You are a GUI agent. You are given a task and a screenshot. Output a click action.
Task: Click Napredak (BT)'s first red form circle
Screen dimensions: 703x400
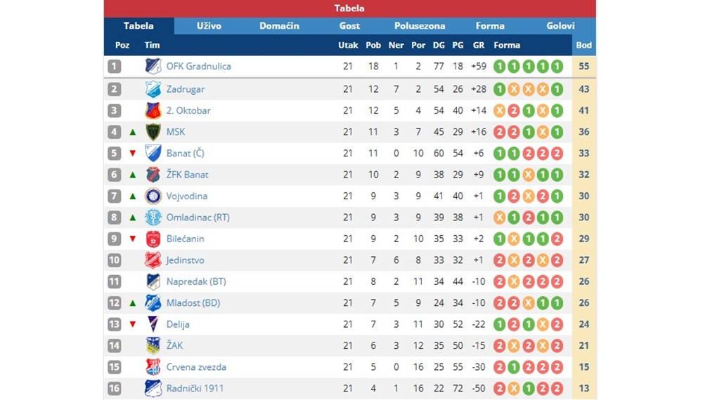(499, 281)
